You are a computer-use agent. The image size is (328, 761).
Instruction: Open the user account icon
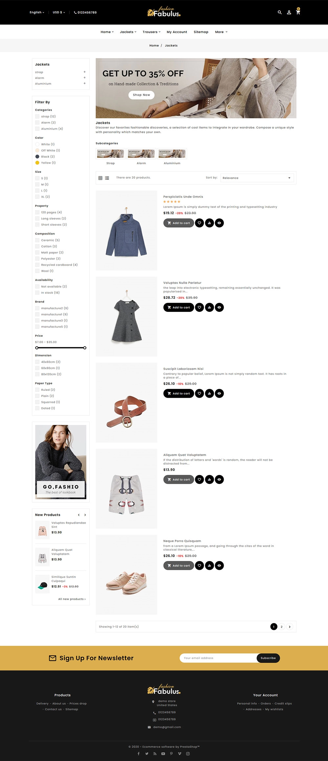pos(289,12)
